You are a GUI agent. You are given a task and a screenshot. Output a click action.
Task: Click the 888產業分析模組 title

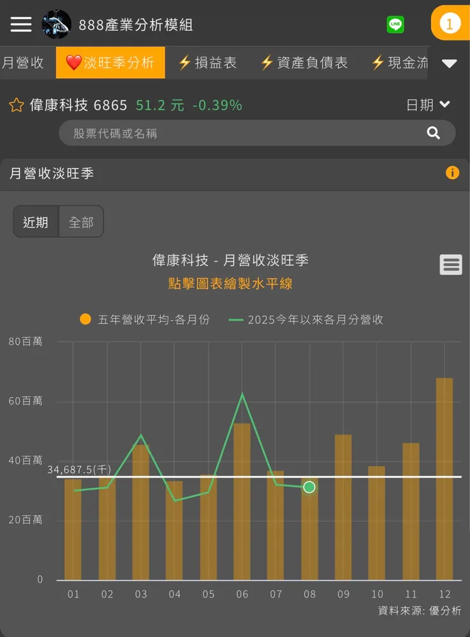pos(136,25)
